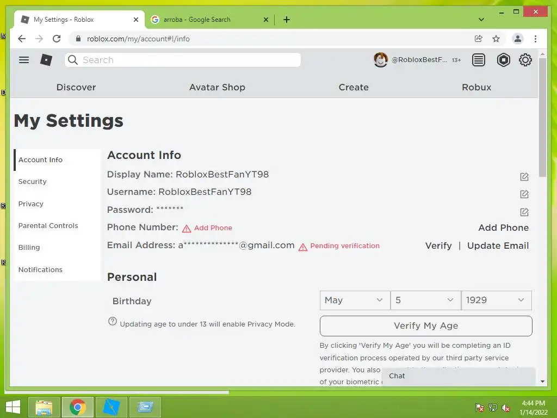Select Security in settings sidebar
Viewport: 557px width, 418px height.
tap(57, 181)
